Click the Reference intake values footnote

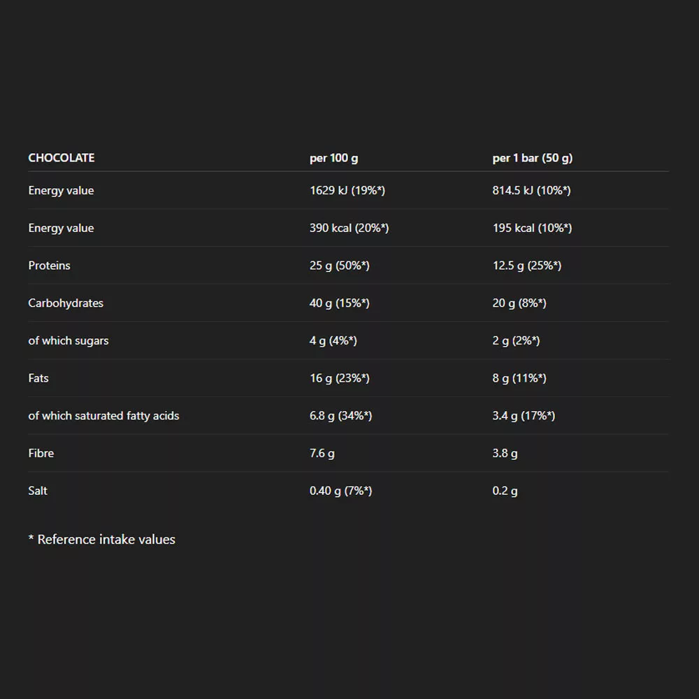(x=102, y=540)
